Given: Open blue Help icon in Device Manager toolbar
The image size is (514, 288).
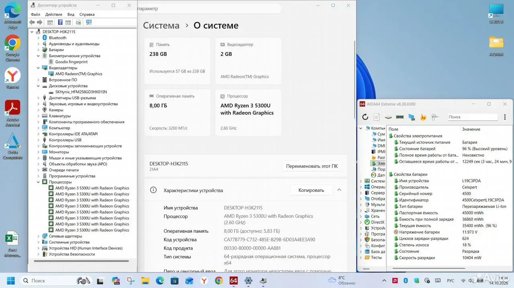Looking at the screenshot, I should (x=60, y=22).
